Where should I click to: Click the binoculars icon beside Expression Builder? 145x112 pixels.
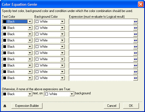pos(5,106)
